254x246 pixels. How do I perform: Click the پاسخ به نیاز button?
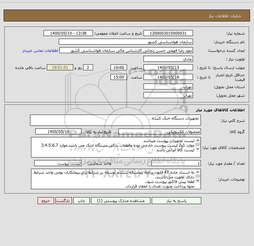click(x=176, y=200)
